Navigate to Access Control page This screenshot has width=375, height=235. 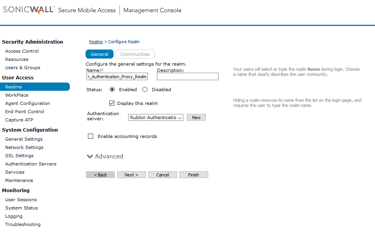tap(22, 51)
